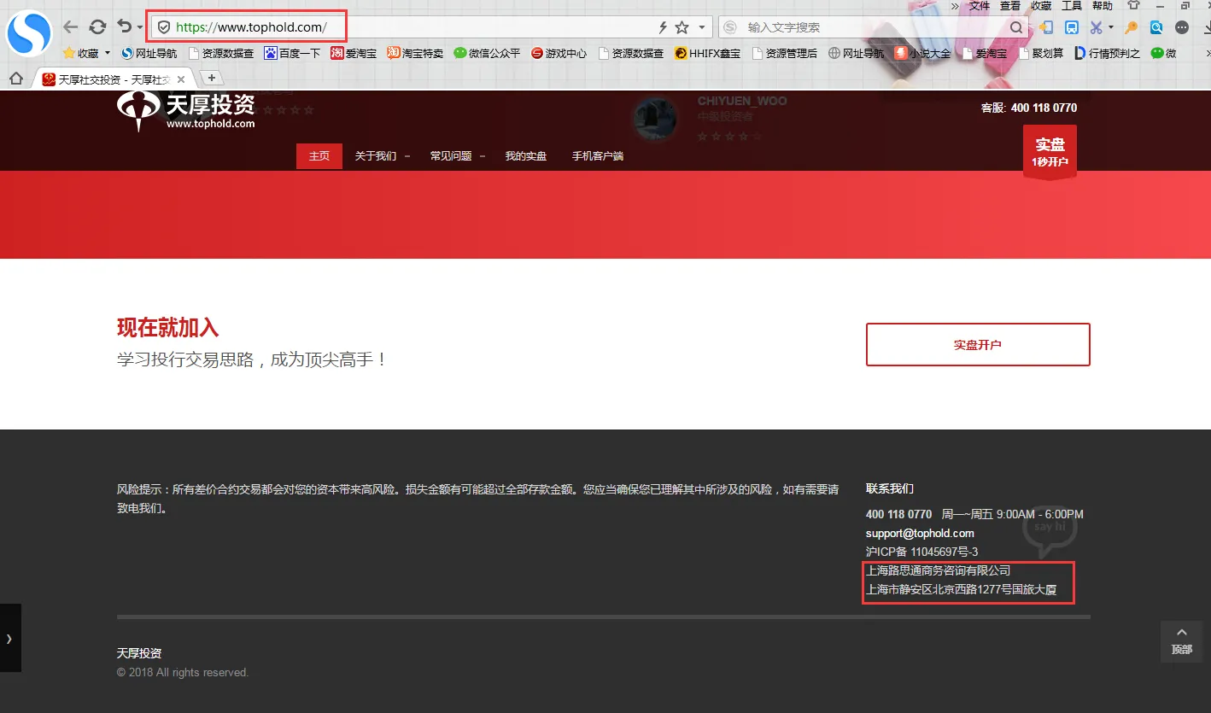Open the 行情预判之 bookmark
Image resolution: width=1211 pixels, height=713 pixels.
point(1107,53)
